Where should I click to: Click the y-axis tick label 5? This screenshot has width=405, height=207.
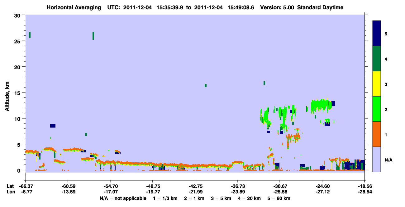(x=19, y=144)
